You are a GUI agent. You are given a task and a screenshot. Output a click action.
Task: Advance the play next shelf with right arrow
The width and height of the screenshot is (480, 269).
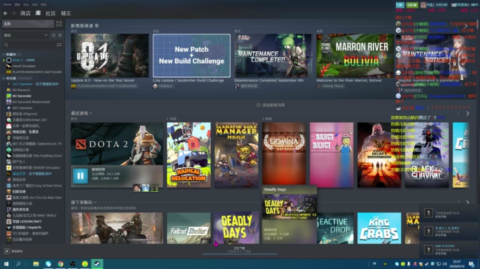coord(467,202)
